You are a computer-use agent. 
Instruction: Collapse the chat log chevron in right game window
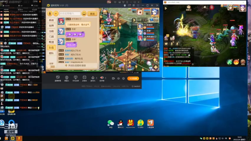tap(193, 48)
